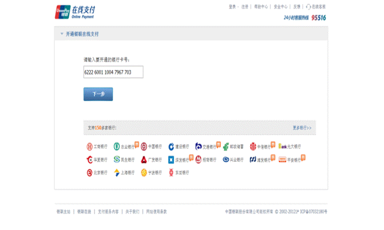The width and height of the screenshot is (384, 230).
Task: Click the 注册 link in header
Action: (x=245, y=7)
